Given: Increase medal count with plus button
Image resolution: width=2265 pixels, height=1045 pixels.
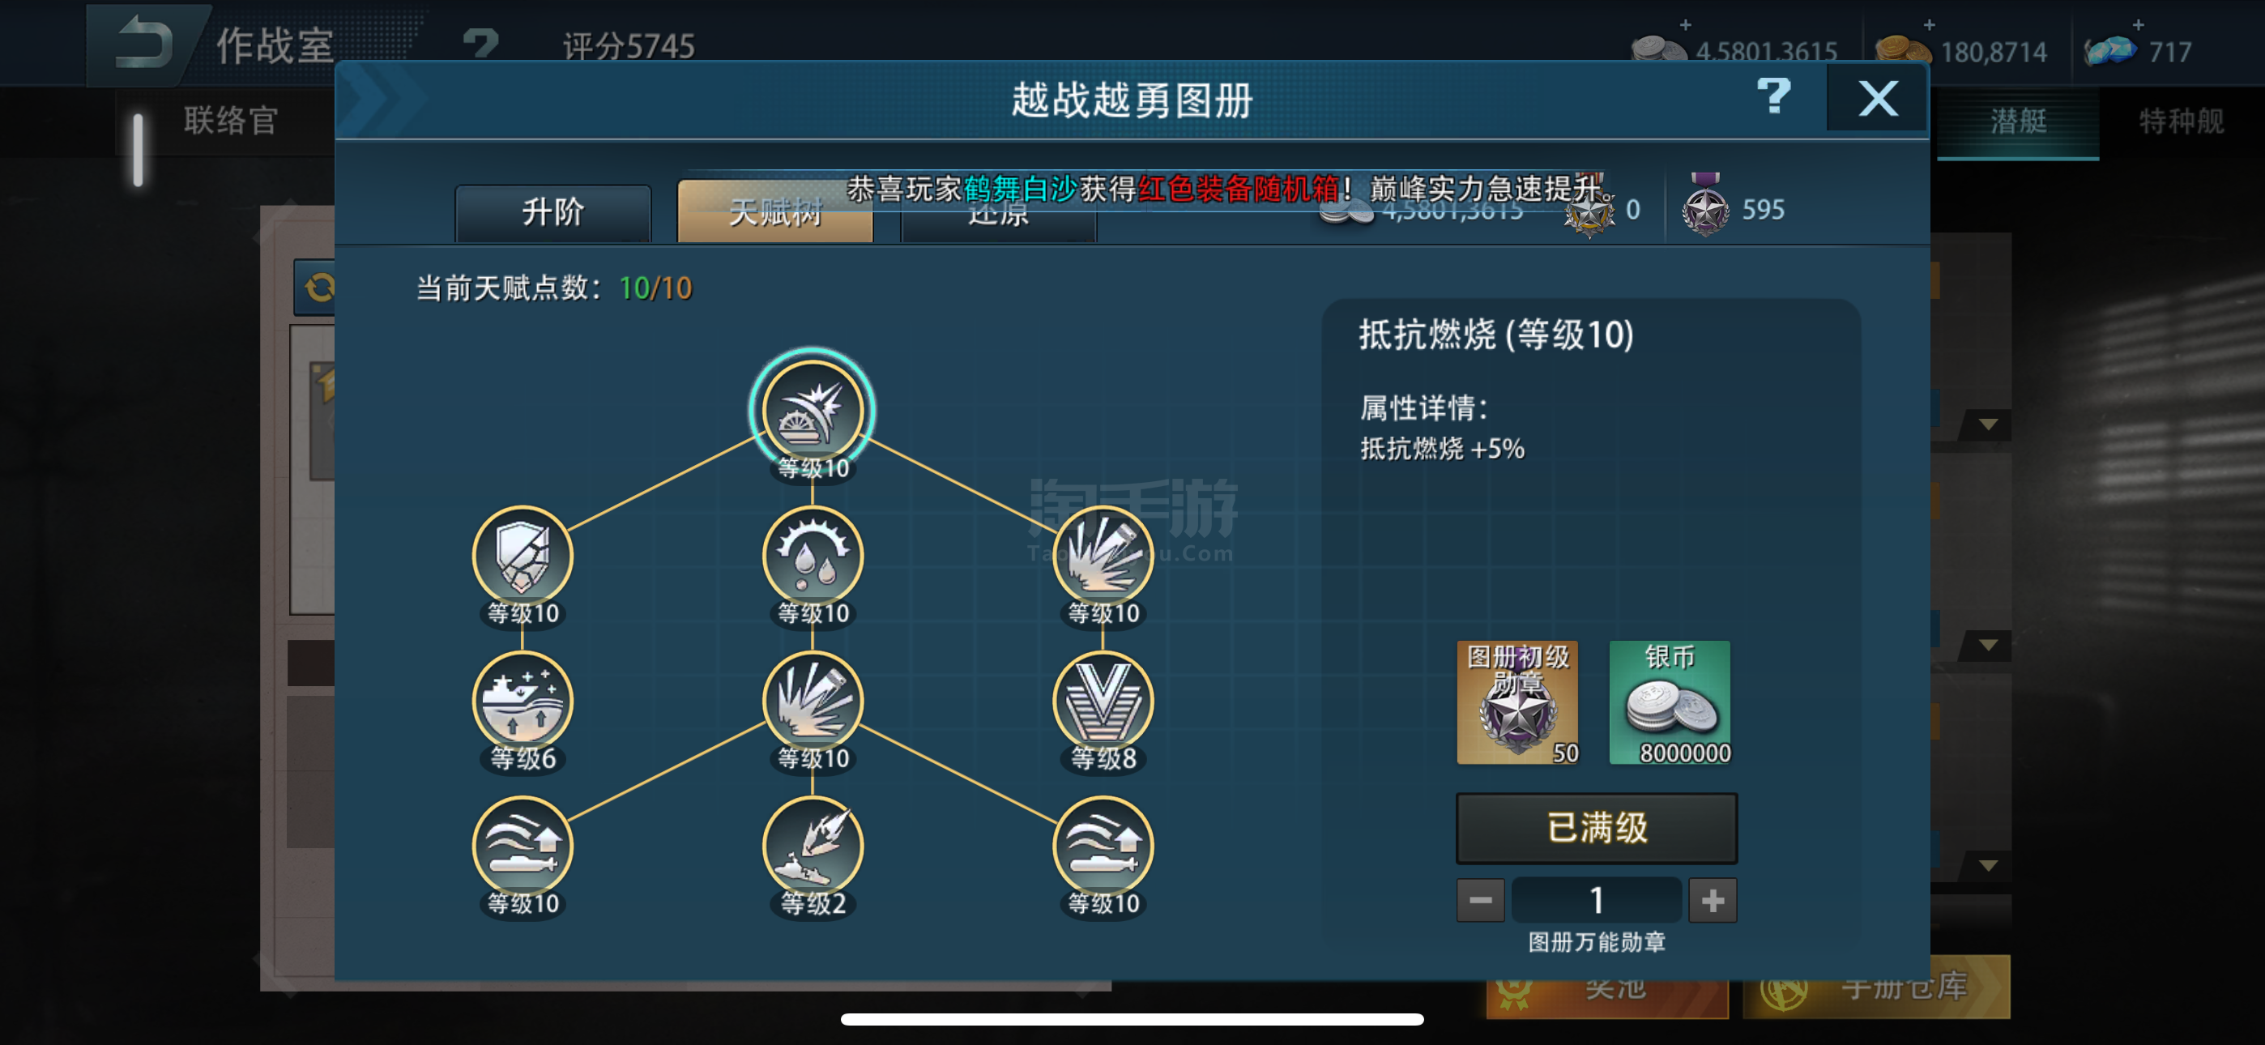Looking at the screenshot, I should tap(1712, 900).
